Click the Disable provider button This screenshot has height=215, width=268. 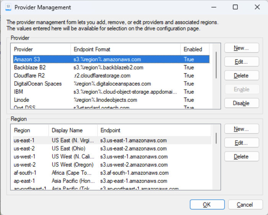(x=242, y=103)
